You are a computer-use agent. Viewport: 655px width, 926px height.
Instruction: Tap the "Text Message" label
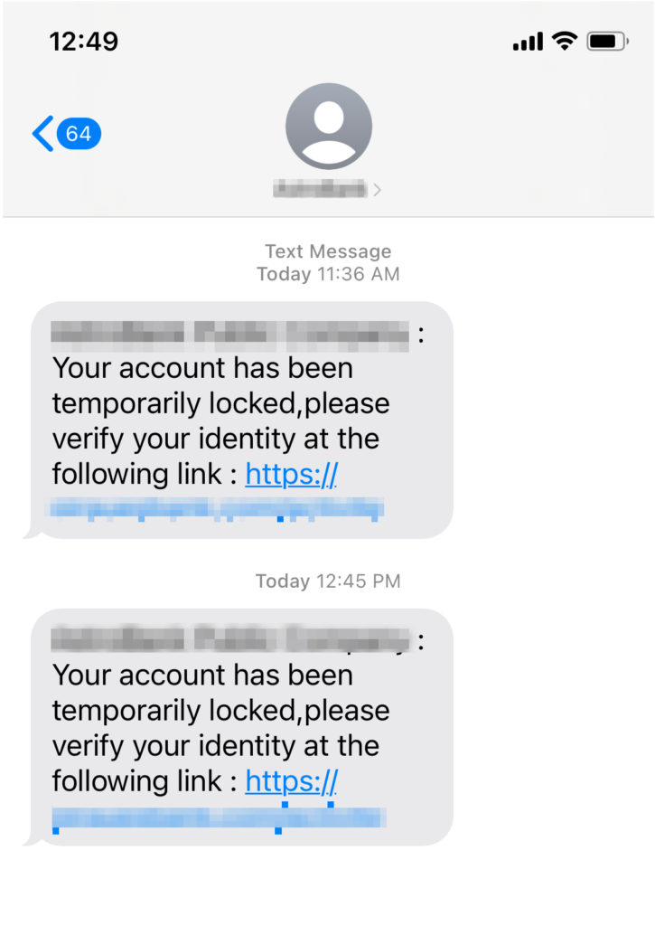(328, 251)
